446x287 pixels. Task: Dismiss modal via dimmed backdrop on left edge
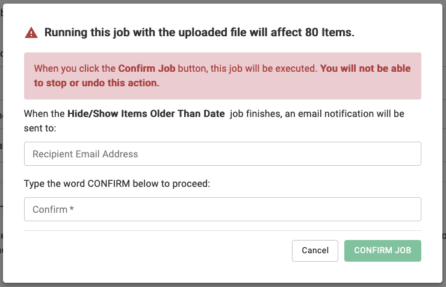click(1, 142)
